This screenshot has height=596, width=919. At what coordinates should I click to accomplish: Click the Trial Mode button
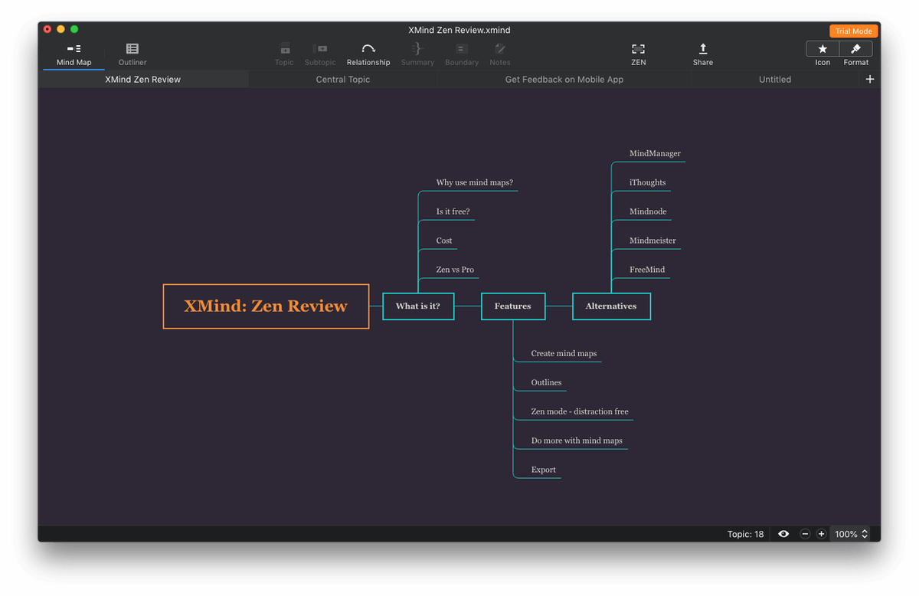[x=853, y=31]
